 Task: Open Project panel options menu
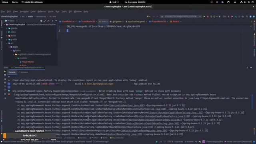pos(52,21)
